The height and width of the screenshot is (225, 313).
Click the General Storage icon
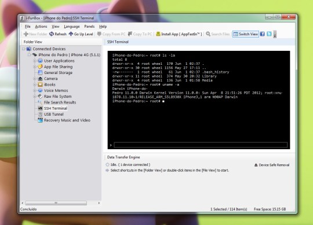tap(41, 72)
